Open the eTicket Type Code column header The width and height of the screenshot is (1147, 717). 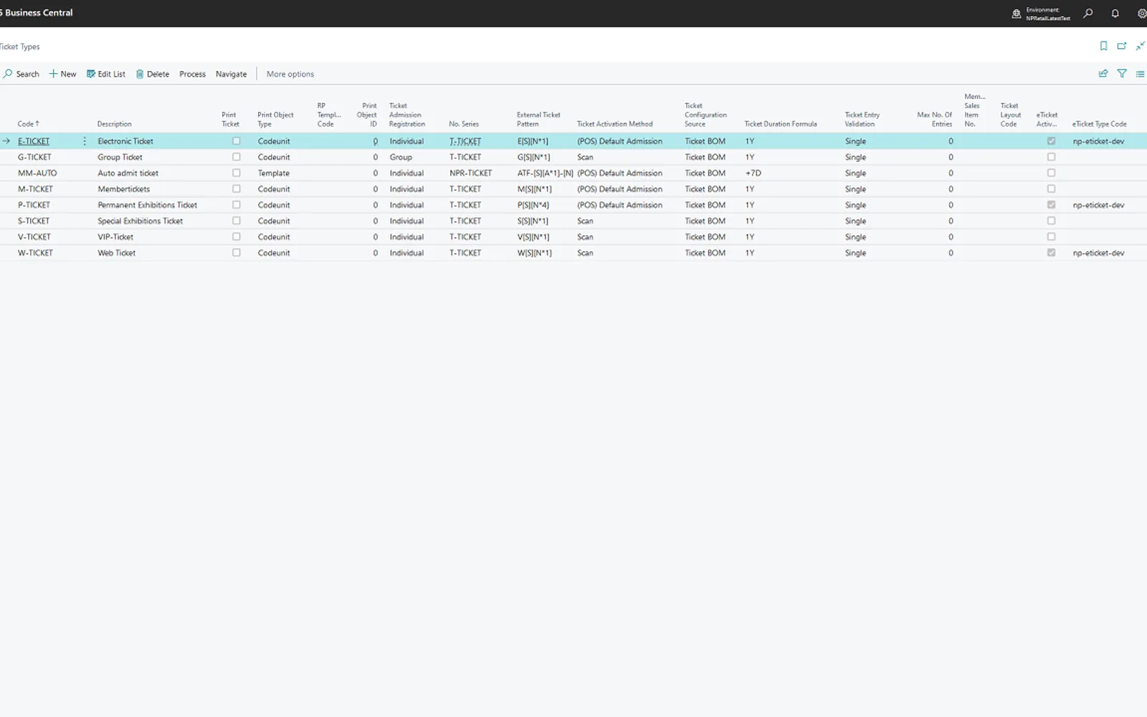(x=1100, y=124)
